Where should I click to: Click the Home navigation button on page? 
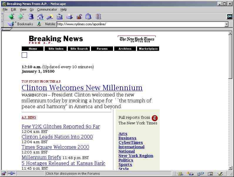pyautogui.click(x=33, y=49)
